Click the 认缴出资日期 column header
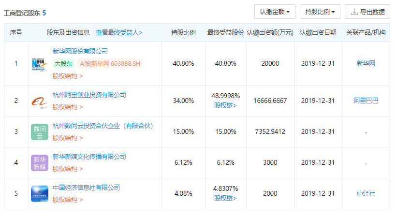The image size is (397, 216). click(x=318, y=32)
